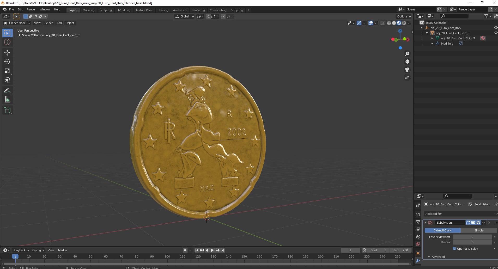Open the Add Modifier dropdown
This screenshot has width=498, height=269.
pyautogui.click(x=460, y=214)
